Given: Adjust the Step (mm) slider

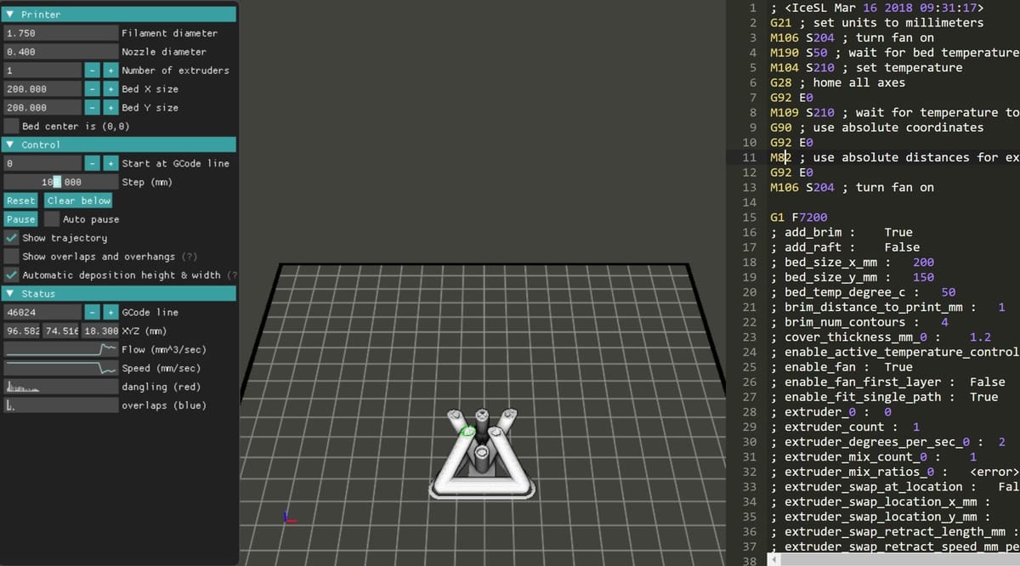Looking at the screenshot, I should click(60, 182).
